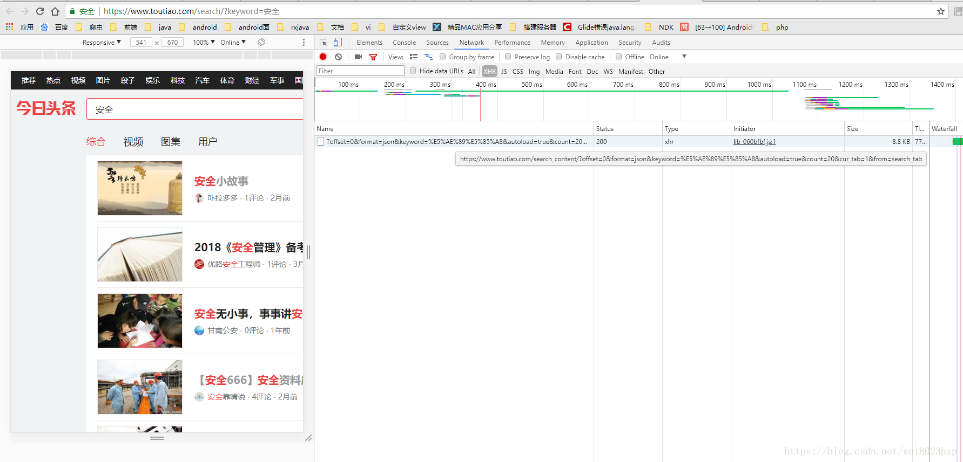Screen dimensions: 963x462
Task: Bookmark this page with the star icon
Action: [940, 11]
